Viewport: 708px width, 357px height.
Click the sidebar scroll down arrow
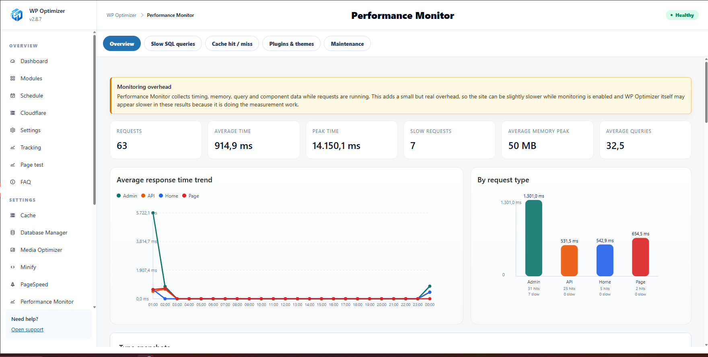pos(95,307)
